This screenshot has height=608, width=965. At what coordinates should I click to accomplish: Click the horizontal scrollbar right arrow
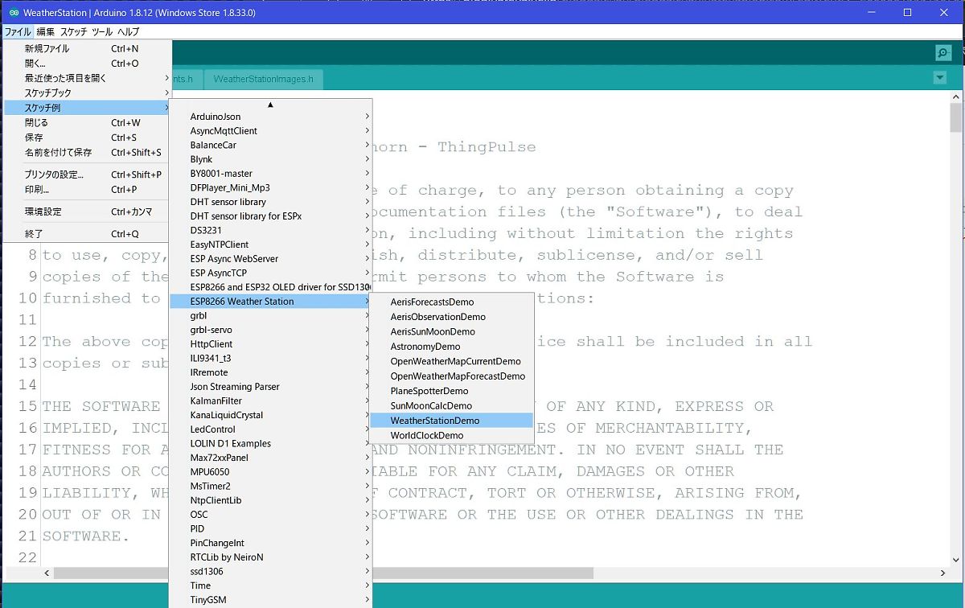[942, 573]
